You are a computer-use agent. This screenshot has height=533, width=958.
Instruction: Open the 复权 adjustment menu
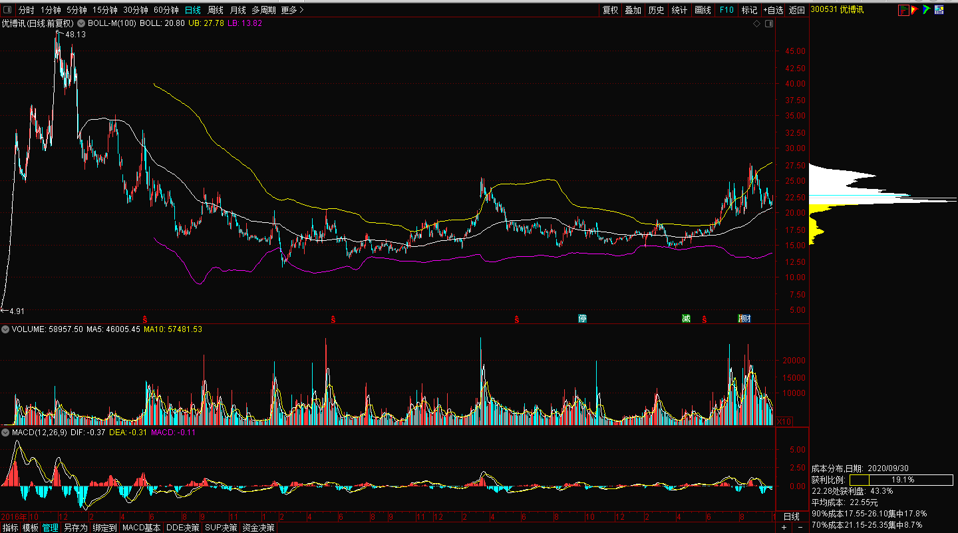click(610, 10)
